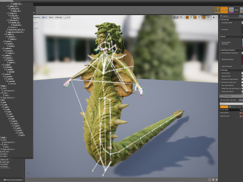Viewport: 243px width, 182px height.
Task: Select the shield1 bone
Action: tap(8, 65)
